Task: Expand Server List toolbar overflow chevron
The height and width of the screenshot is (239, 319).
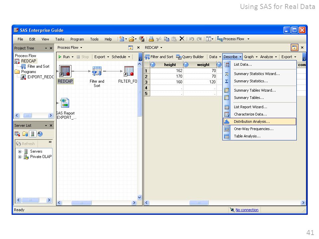Action: (50, 142)
